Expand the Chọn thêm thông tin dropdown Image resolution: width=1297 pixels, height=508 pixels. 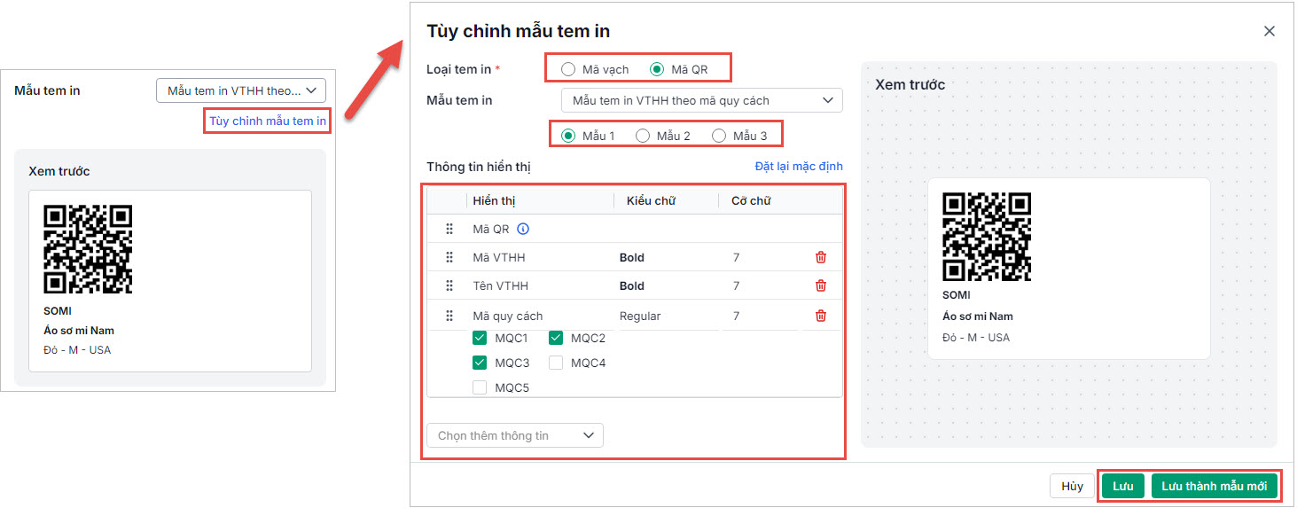click(x=515, y=435)
